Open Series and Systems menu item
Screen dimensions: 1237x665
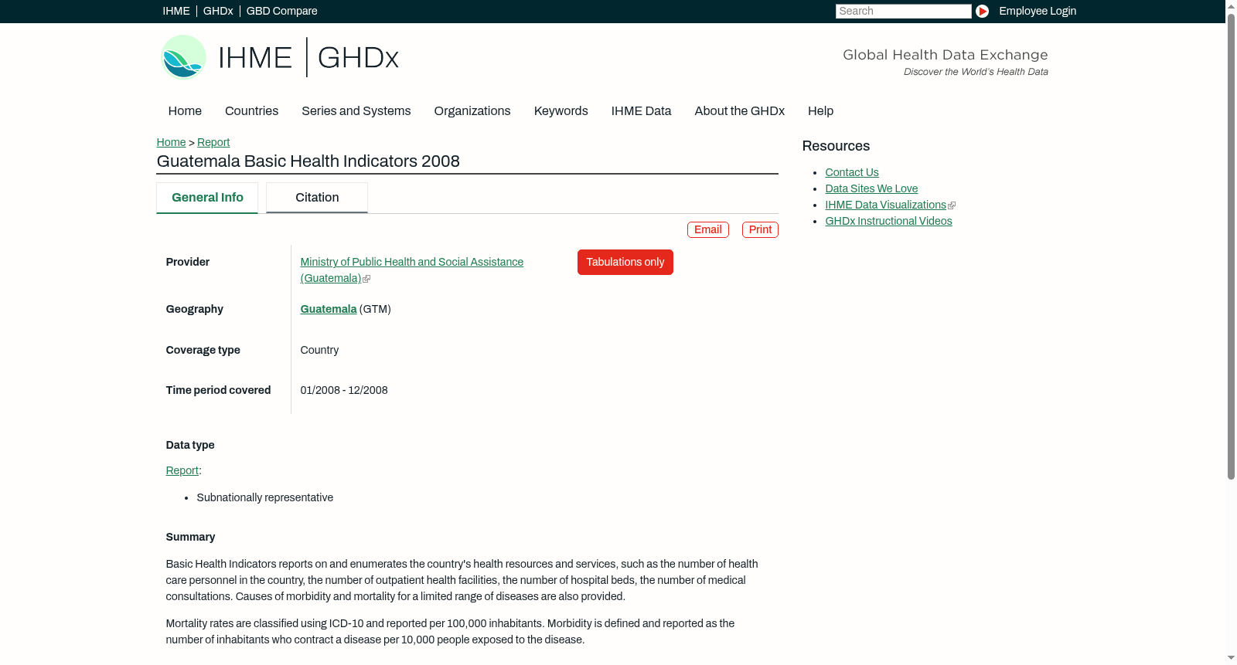[x=356, y=111]
